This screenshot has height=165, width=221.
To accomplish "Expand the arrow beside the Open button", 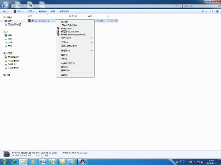I will 23,11.
